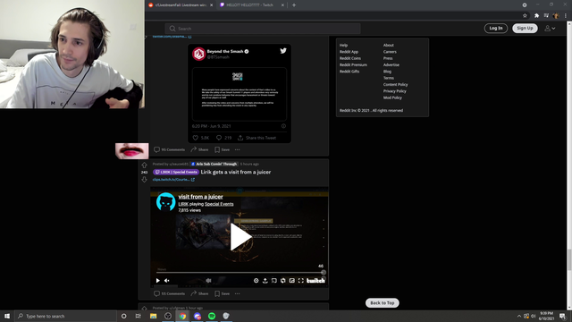The width and height of the screenshot is (572, 322).
Task: Click the mini player icon left of fullscreen
Action: pyautogui.click(x=292, y=280)
